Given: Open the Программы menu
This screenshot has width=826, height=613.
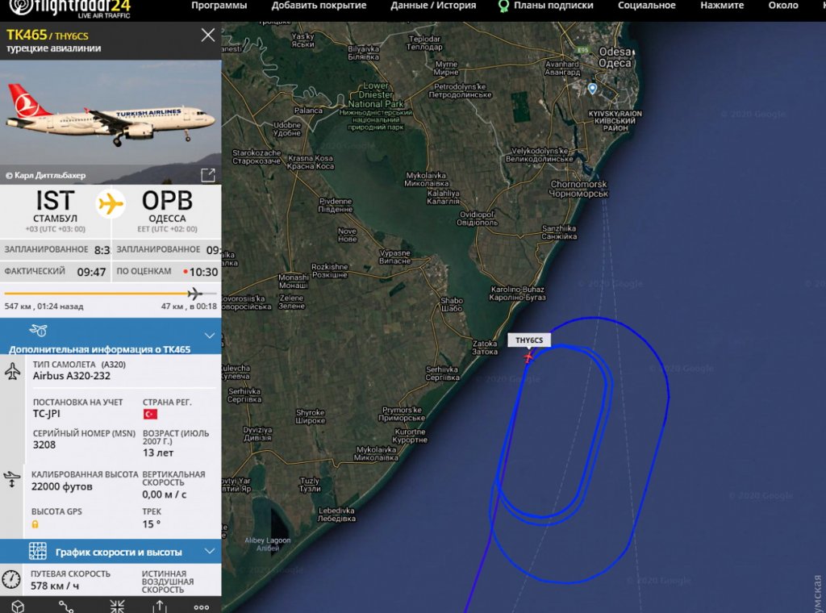Looking at the screenshot, I should point(219,6).
